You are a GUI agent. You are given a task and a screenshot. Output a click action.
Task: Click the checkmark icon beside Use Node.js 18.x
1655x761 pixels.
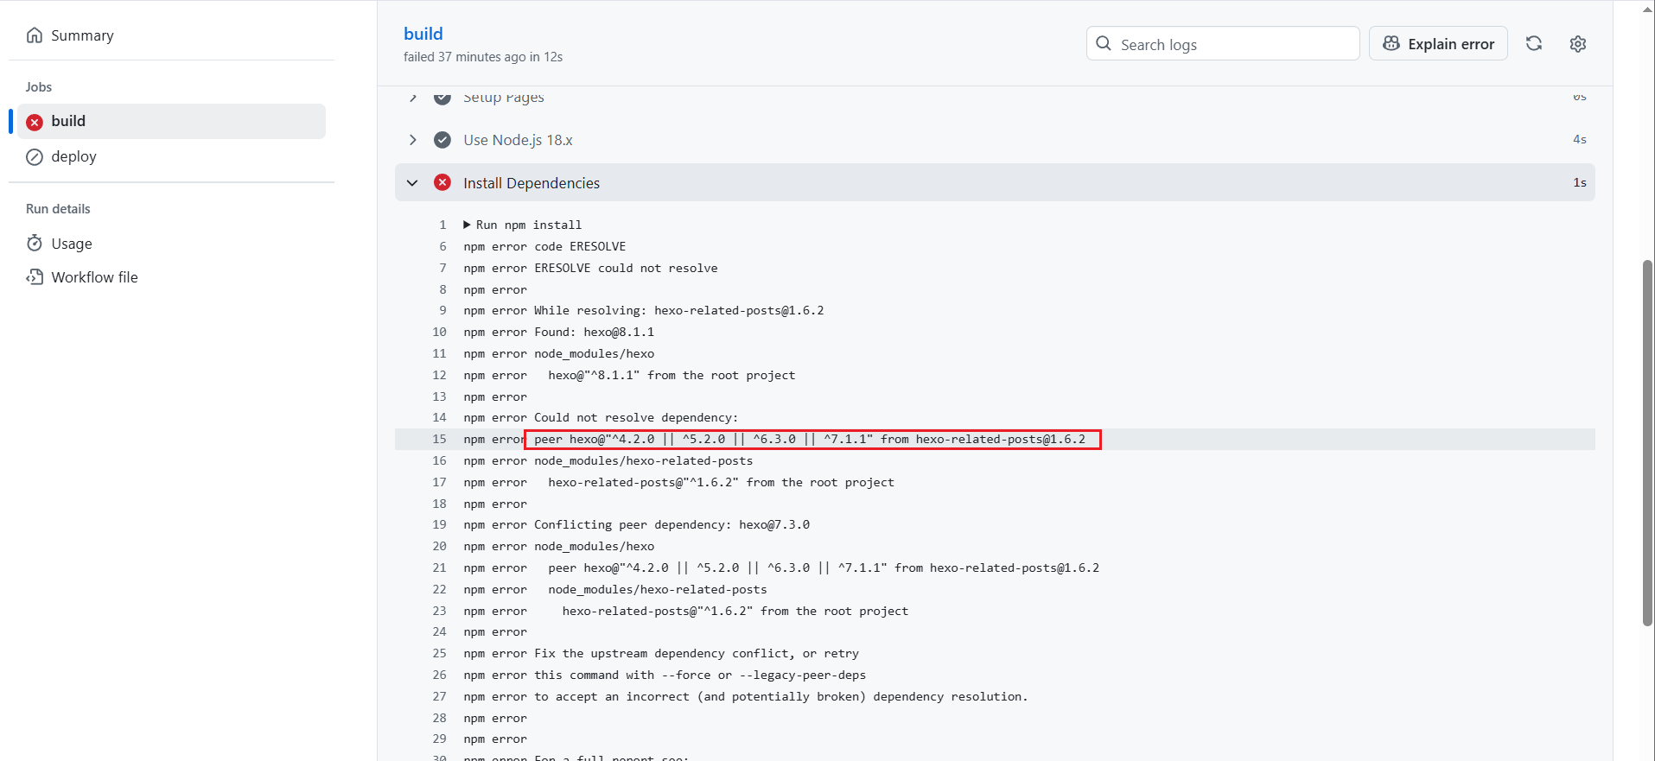(x=442, y=140)
